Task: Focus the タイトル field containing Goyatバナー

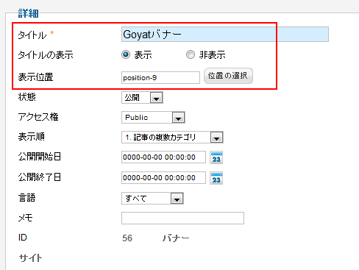Action: pos(225,35)
